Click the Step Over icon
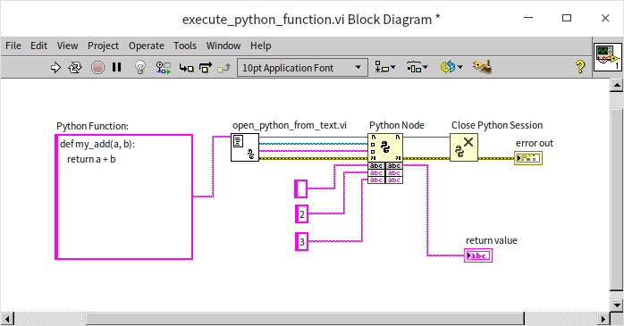This screenshot has width=624, height=326. click(x=206, y=68)
